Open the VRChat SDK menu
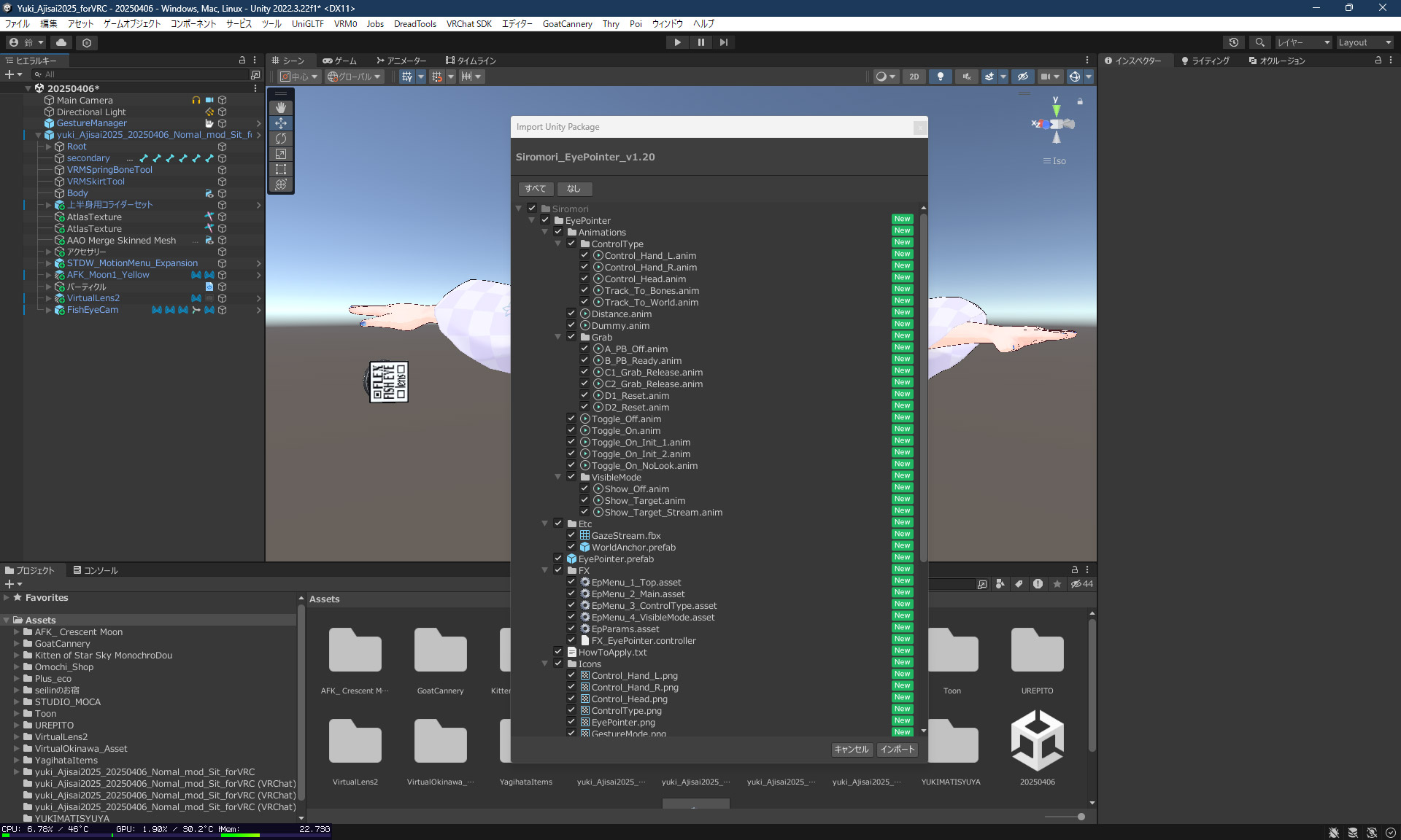Screen dimensions: 1401x840 [x=468, y=23]
